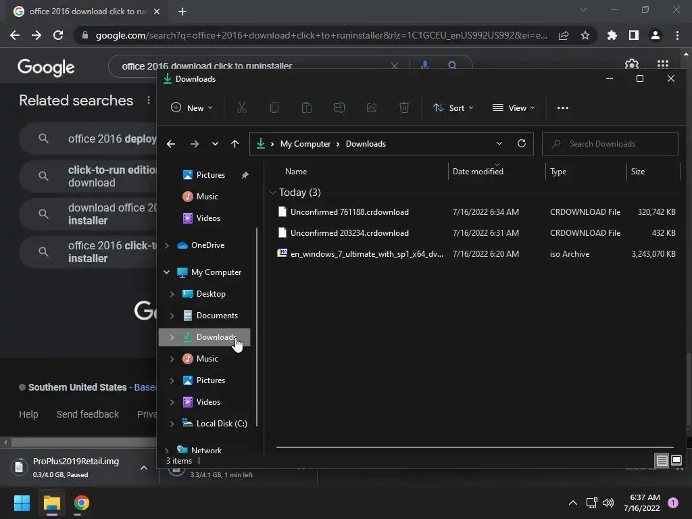
Task: Open volume speaker tray icon
Action: tap(608, 503)
